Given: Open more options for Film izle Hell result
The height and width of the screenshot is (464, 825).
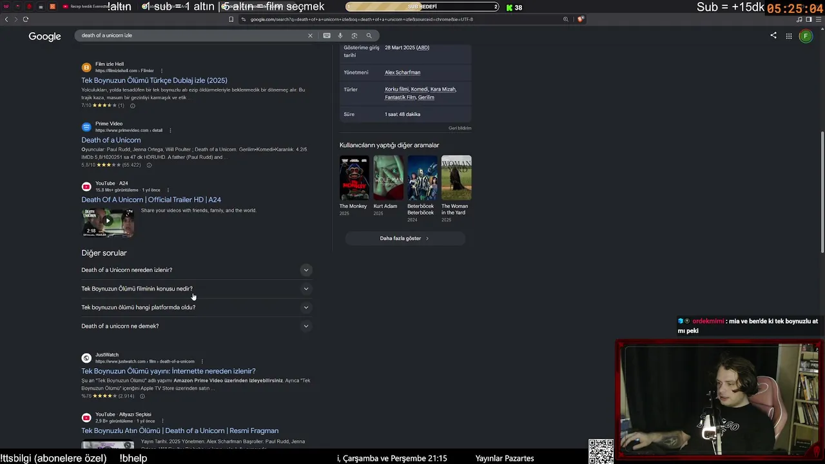Looking at the screenshot, I should tap(162, 70).
